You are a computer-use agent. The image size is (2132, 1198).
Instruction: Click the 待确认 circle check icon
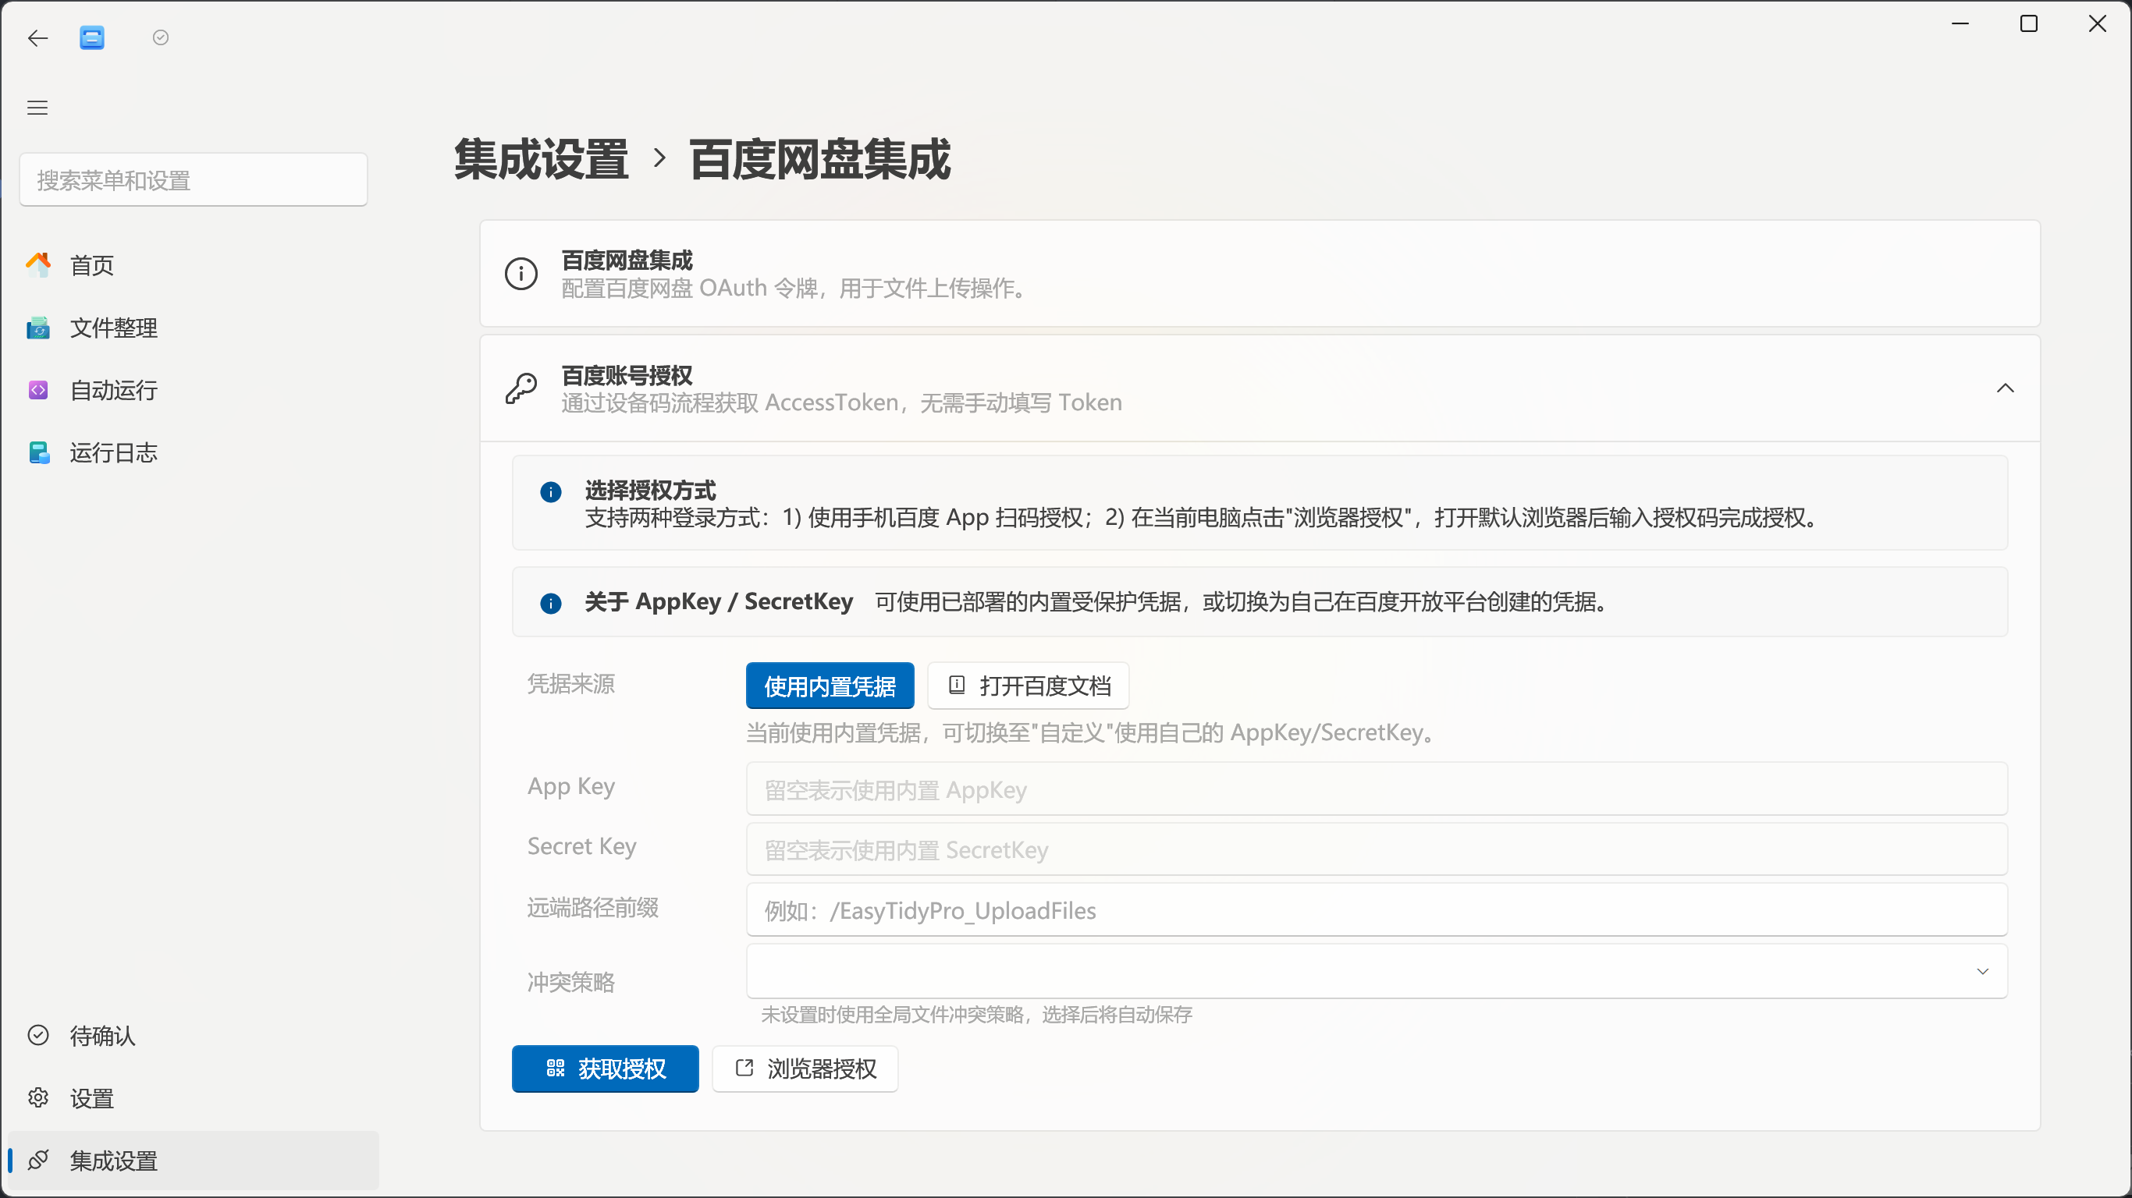pos(38,1035)
